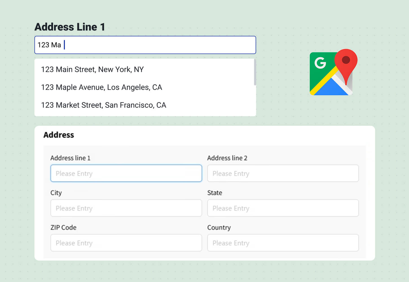Screen dimensions: 409x282
Task: Click the bold 'Address Line 1' heading above search box
Action: 70,27
